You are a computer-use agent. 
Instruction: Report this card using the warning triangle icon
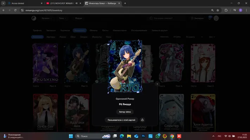[x=142, y=120]
